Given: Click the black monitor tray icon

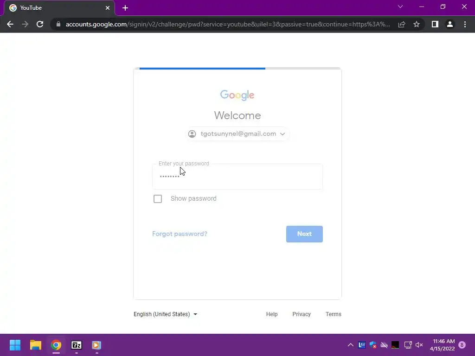Looking at the screenshot, I should pyautogui.click(x=395, y=345).
